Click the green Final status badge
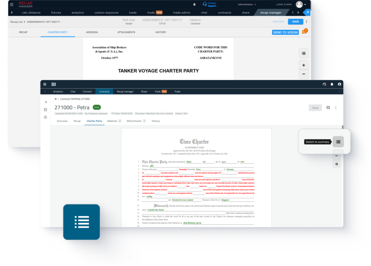The image size is (371, 266). [97, 107]
